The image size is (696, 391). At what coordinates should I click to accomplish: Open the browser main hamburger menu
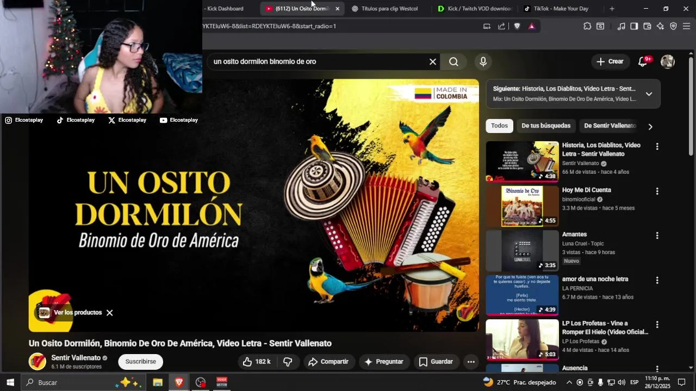686,26
